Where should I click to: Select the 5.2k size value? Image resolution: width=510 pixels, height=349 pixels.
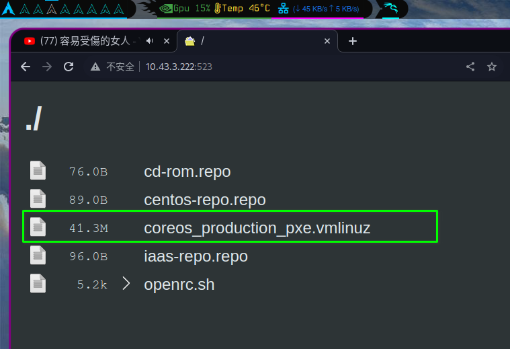coord(92,285)
